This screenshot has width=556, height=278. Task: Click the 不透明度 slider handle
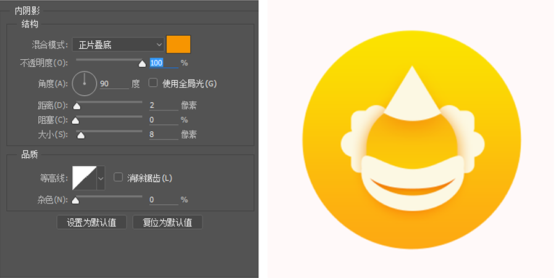point(142,63)
